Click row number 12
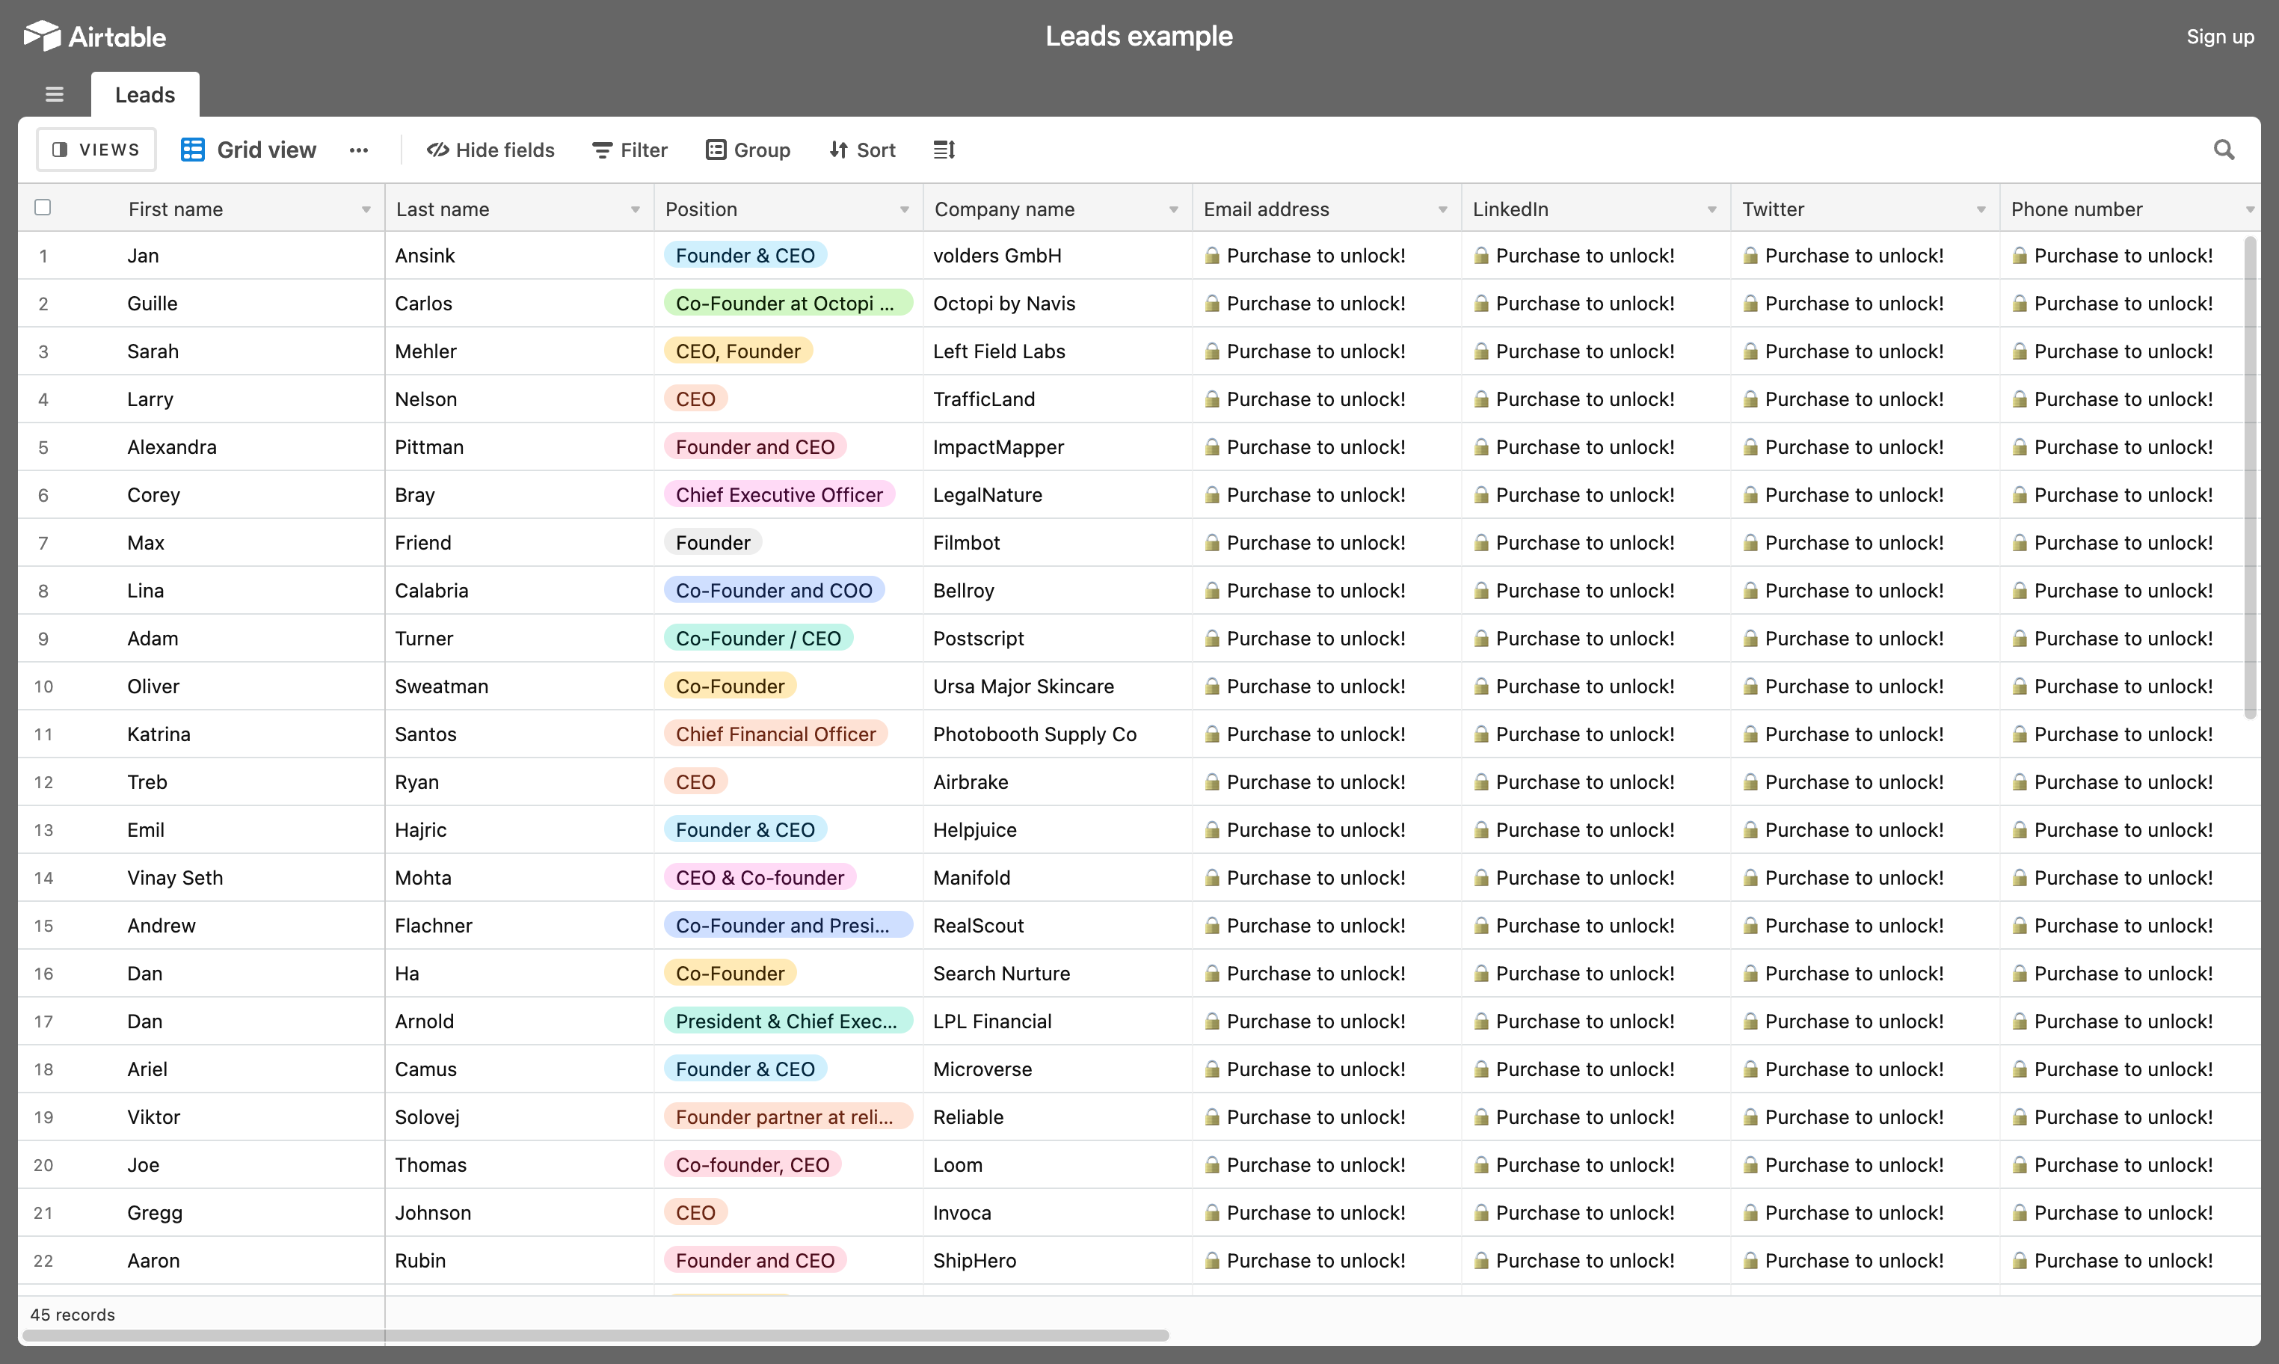 click(x=43, y=782)
